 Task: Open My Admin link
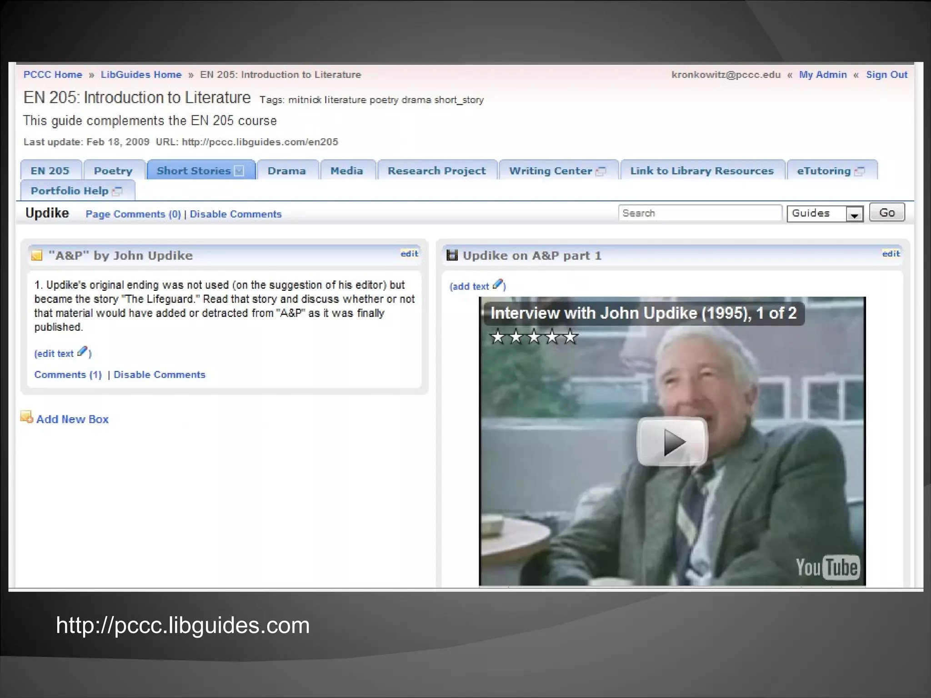pos(823,75)
